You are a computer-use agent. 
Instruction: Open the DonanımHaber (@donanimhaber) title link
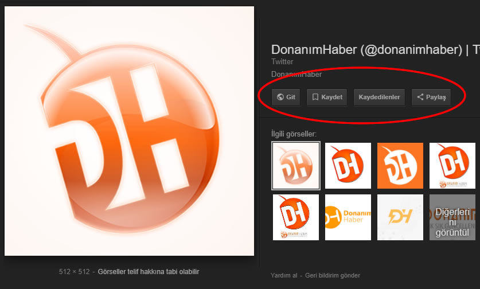click(375, 49)
